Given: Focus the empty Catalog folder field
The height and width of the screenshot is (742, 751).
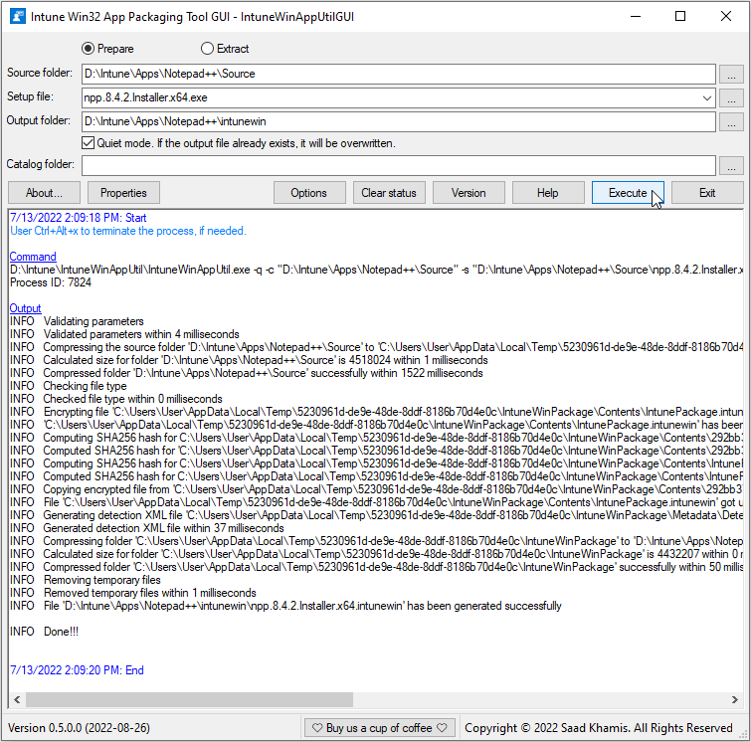Looking at the screenshot, I should coord(399,165).
